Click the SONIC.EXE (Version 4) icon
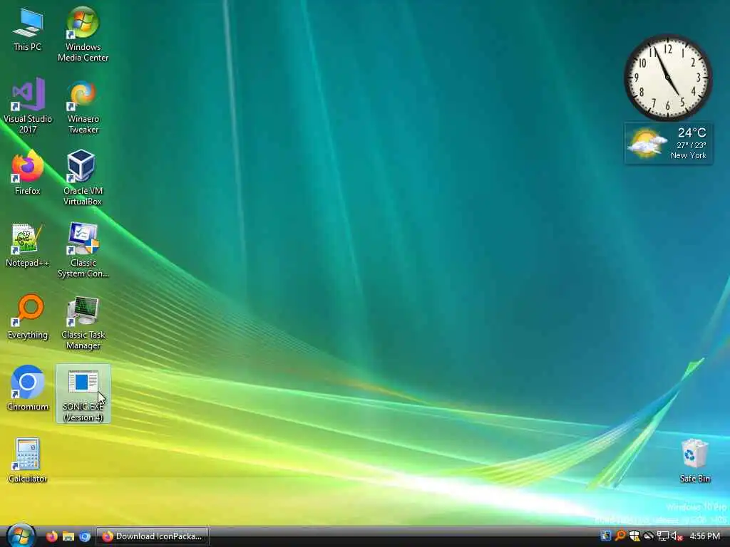730x547 pixels. tap(83, 393)
